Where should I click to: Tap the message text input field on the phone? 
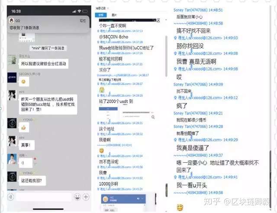tap(44, 197)
